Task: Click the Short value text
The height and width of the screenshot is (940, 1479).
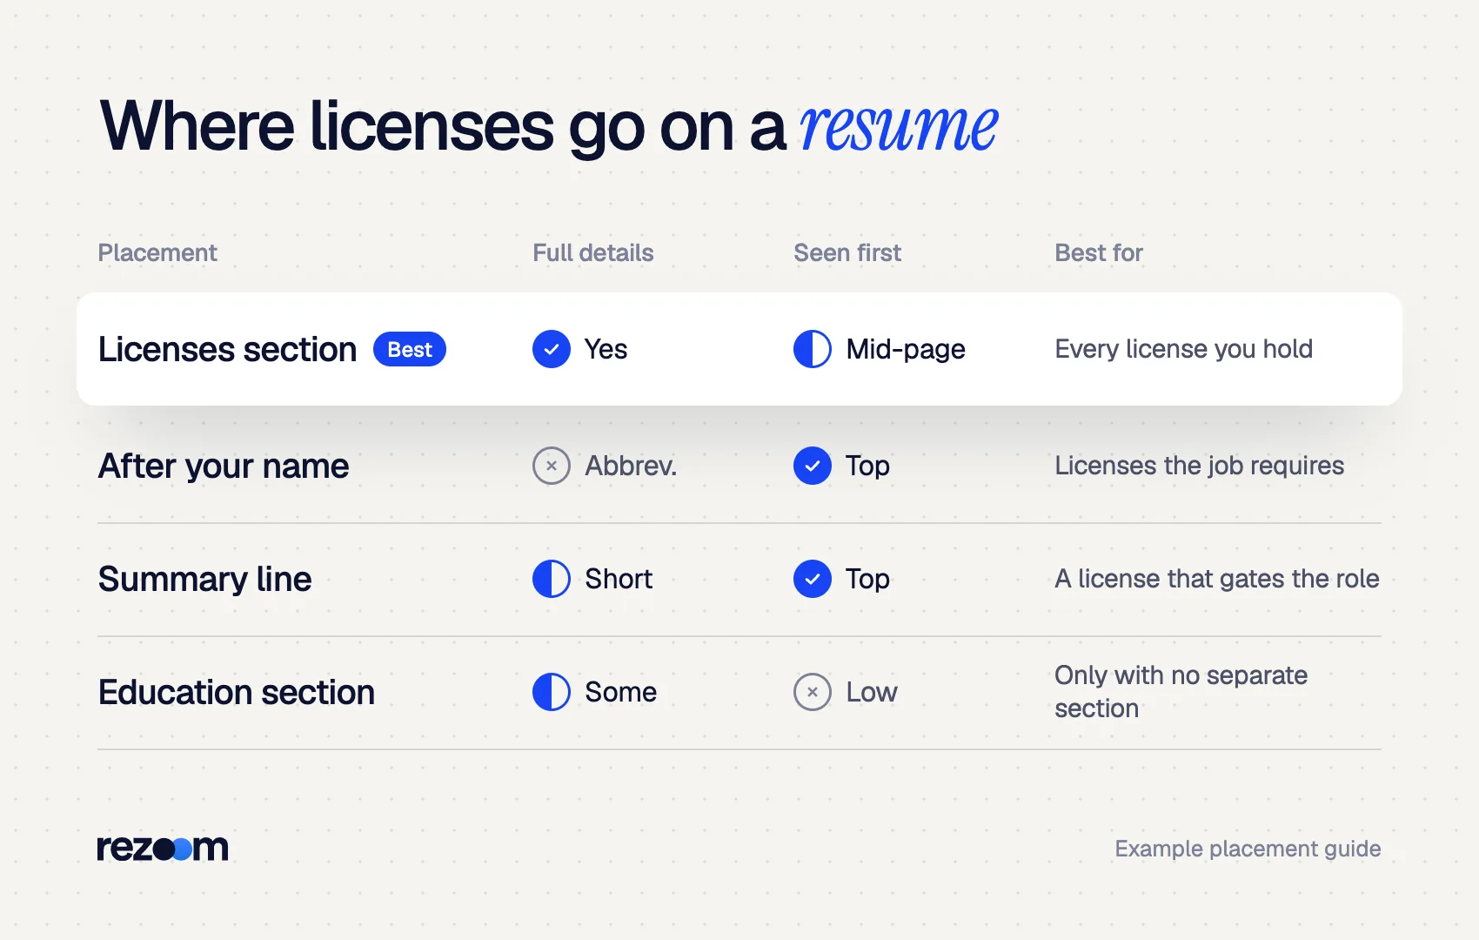Action: pos(619,579)
